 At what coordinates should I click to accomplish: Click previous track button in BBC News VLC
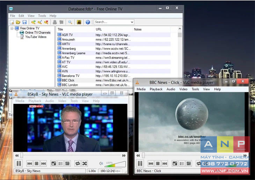point(151,164)
